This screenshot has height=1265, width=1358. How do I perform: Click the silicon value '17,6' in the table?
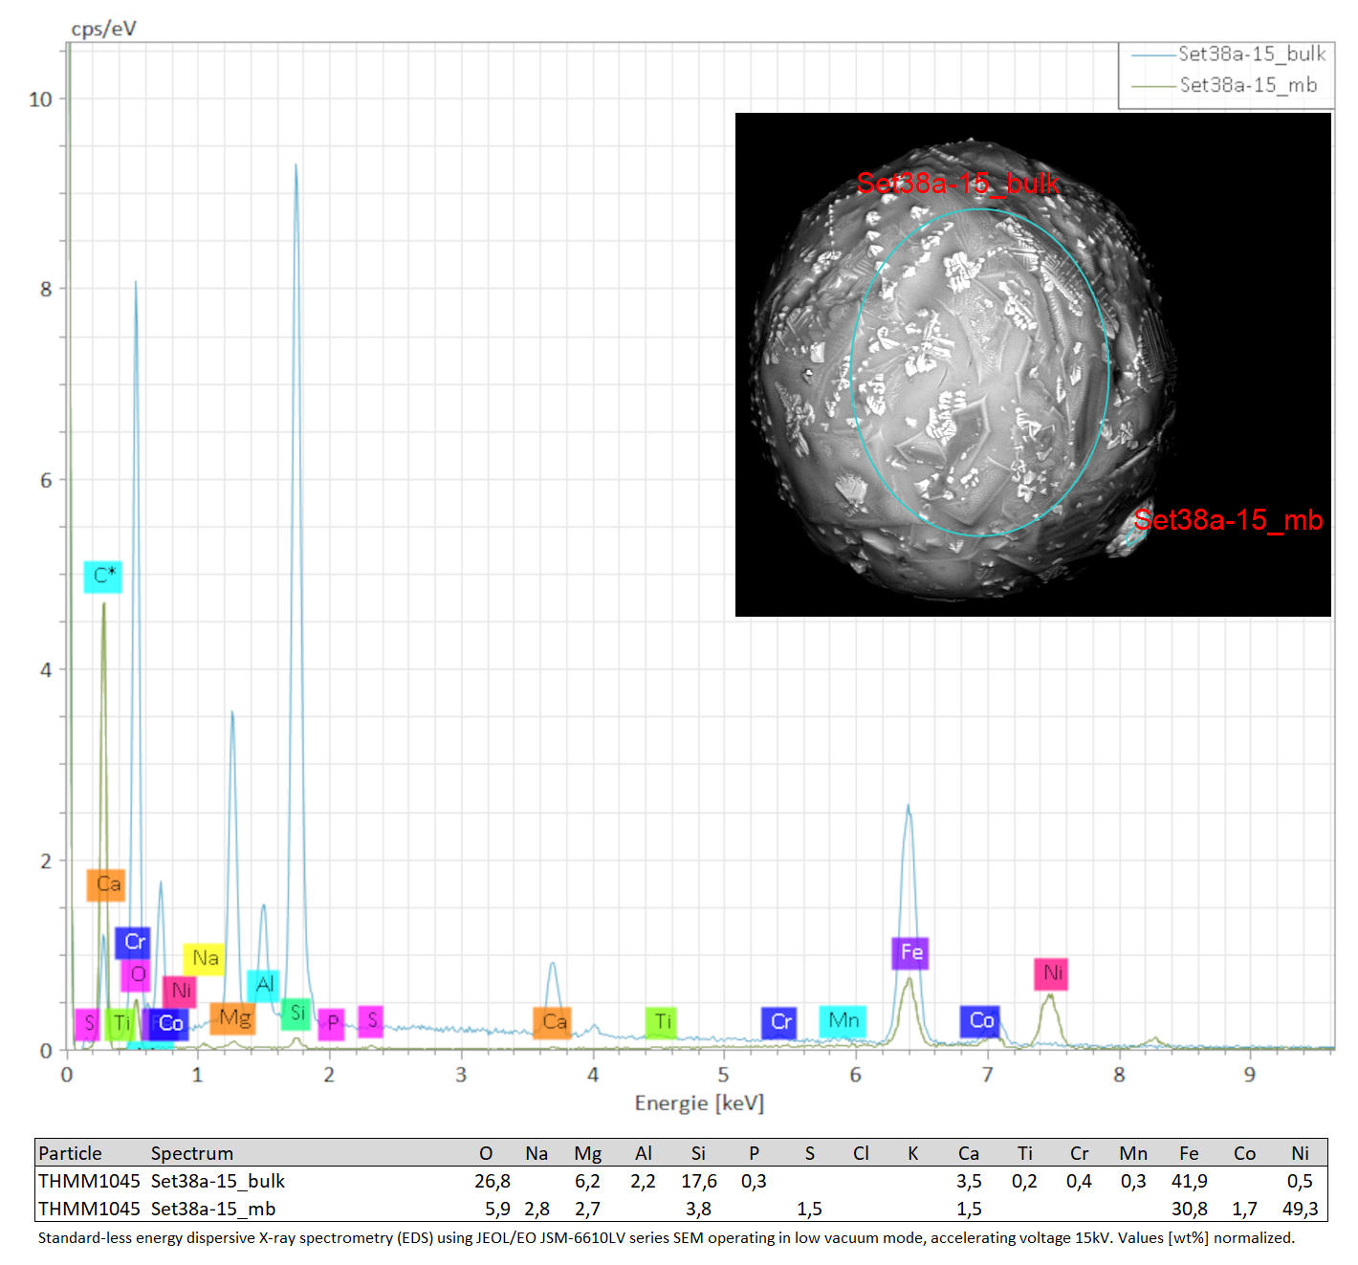pos(699,1182)
